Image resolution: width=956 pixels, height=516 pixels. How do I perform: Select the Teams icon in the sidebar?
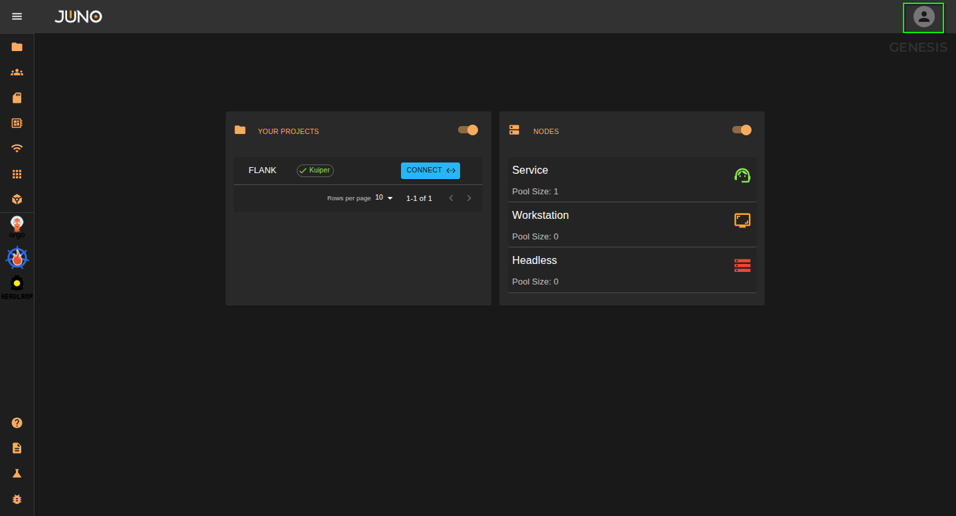17,72
